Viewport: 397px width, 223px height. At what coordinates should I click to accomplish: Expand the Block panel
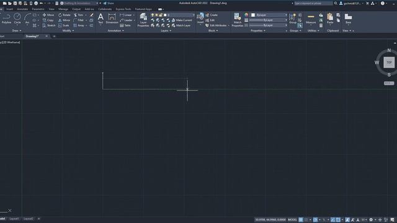213,30
